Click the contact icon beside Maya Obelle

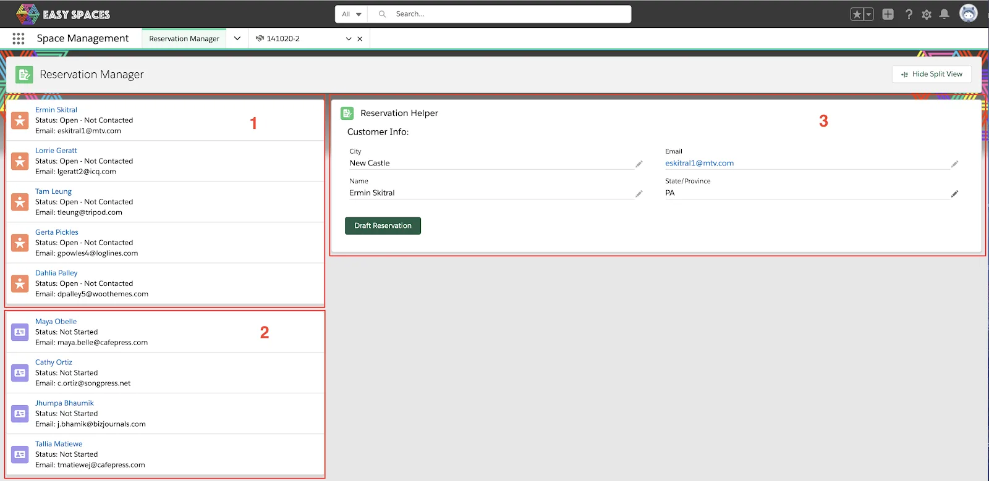(x=20, y=332)
